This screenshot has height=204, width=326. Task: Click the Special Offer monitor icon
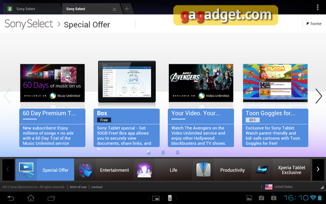(x=26, y=170)
